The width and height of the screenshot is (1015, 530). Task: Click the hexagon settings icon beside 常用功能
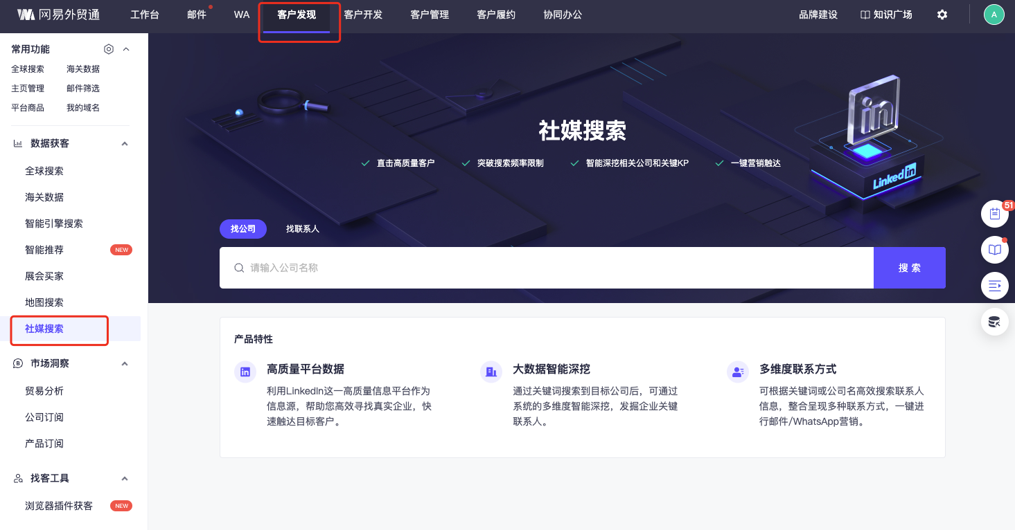point(109,49)
